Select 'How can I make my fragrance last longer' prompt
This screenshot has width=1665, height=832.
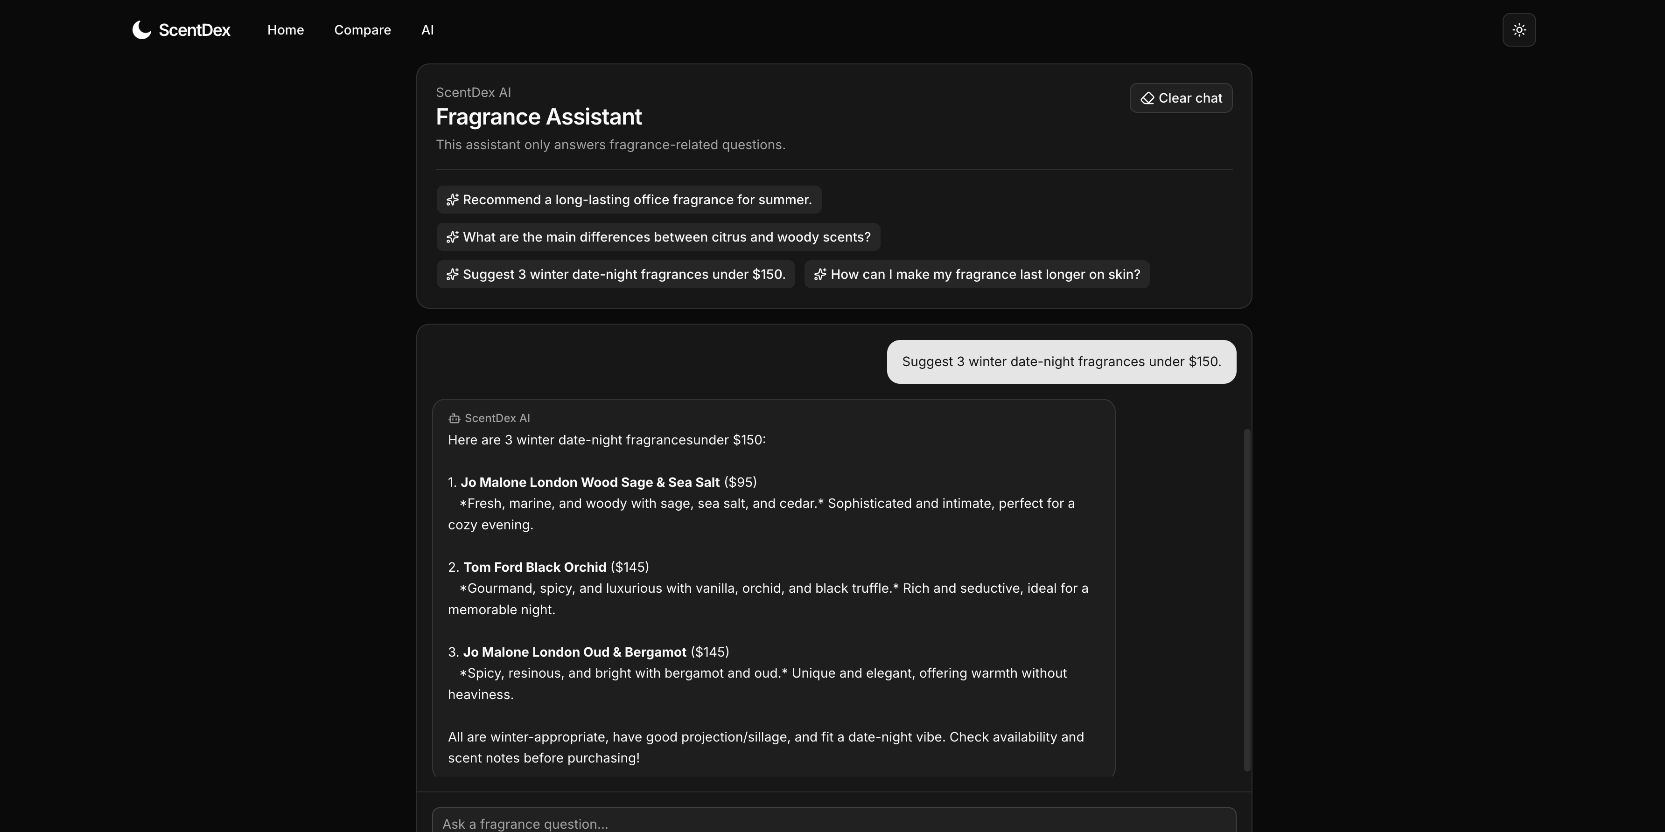point(985,275)
